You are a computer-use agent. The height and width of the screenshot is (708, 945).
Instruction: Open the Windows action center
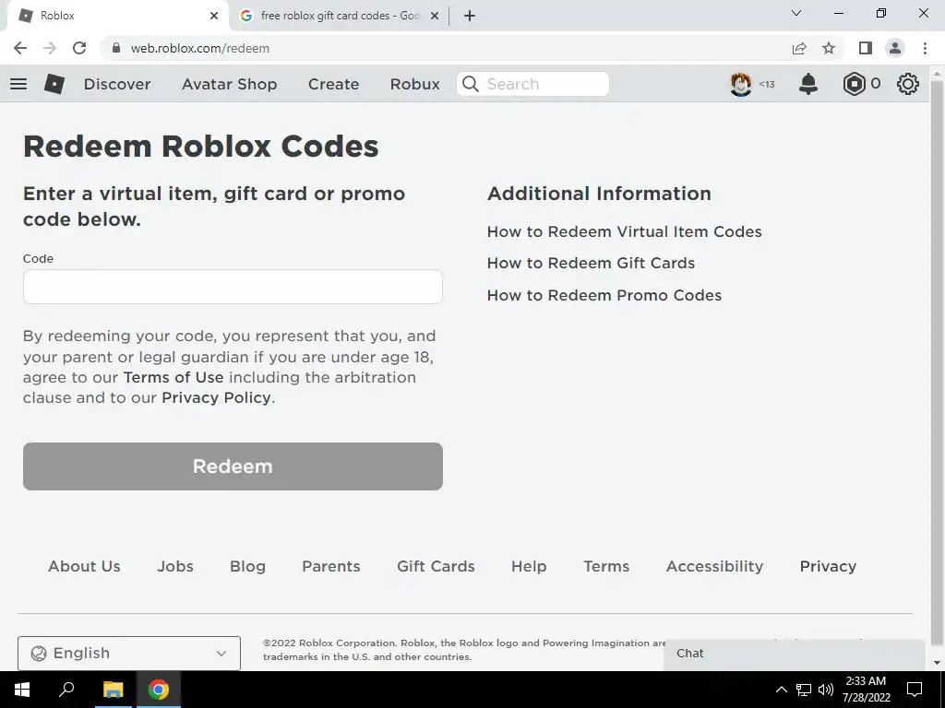pyautogui.click(x=915, y=690)
